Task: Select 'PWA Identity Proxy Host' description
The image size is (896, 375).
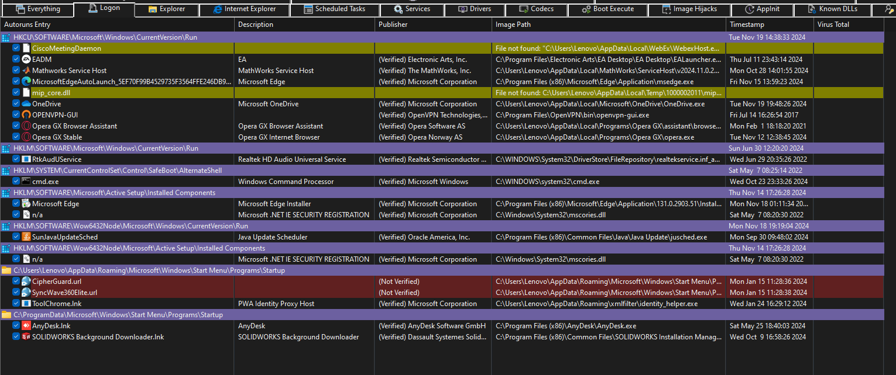Action: (x=276, y=304)
